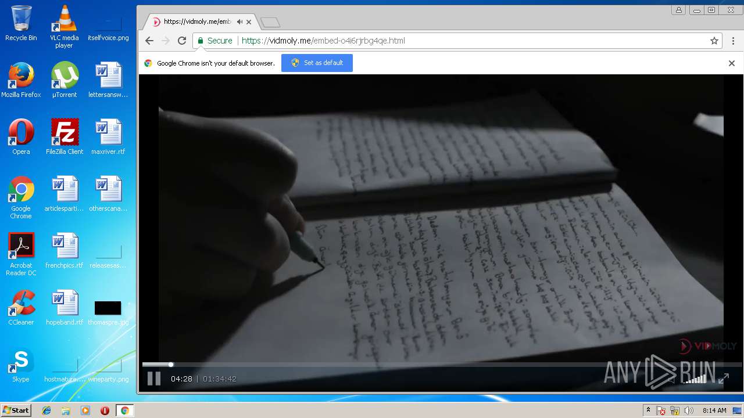
Task: Select the frenchpics.rtf document
Action: tap(65, 251)
